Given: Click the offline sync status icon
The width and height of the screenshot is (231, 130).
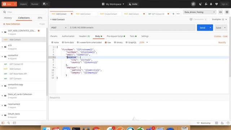Looking at the screenshot, I should (193, 4).
